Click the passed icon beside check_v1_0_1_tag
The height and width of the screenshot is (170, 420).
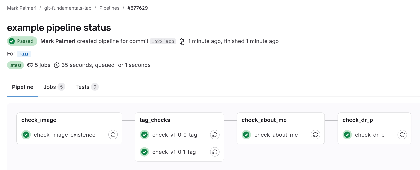pos(144,152)
